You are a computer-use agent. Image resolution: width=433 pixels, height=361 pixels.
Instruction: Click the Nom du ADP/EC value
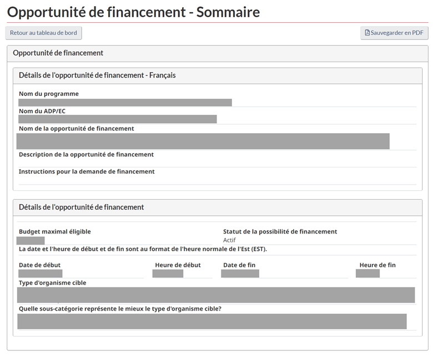(117, 119)
